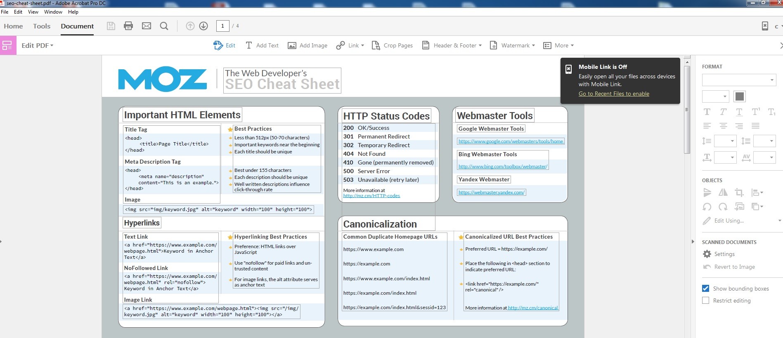This screenshot has height=338, width=783.
Task: Toggle Show bounding boxes checkbox
Action: point(706,289)
